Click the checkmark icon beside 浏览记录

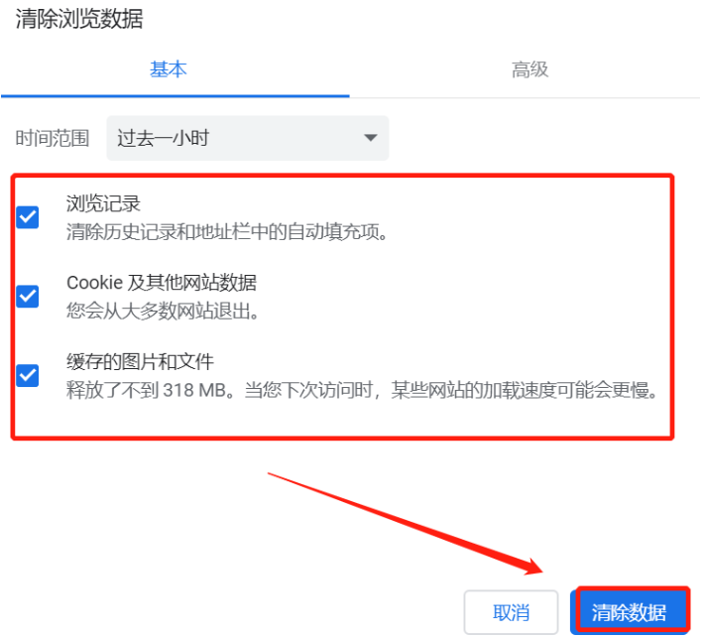28,217
